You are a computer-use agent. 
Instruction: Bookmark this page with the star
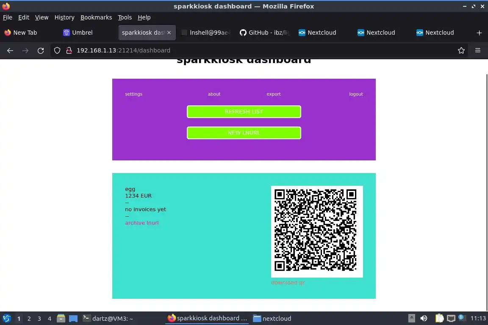(461, 50)
